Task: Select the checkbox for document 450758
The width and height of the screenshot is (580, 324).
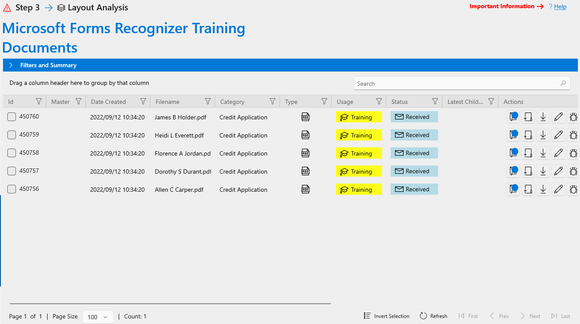Action: [x=12, y=153]
